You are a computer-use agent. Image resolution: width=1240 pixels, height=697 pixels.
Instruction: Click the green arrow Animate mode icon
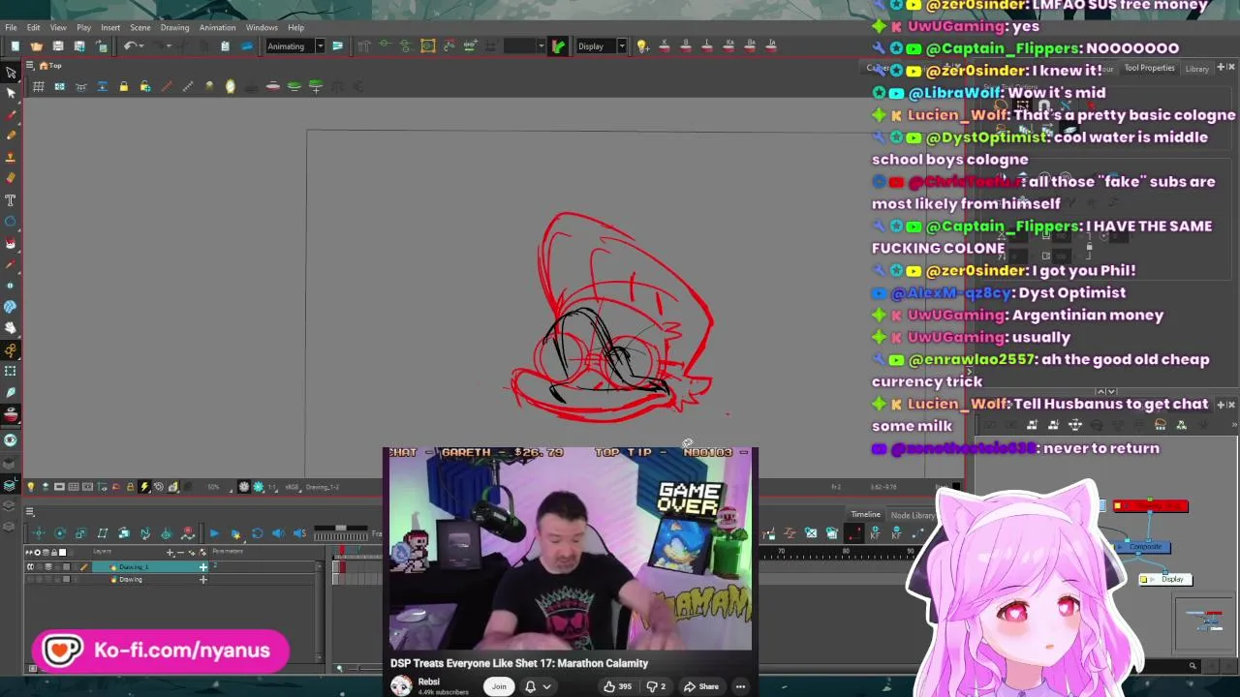[558, 45]
